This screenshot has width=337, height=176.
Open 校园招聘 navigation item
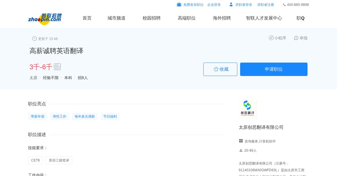click(152, 18)
